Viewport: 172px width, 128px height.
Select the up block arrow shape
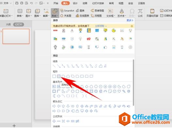tap(63, 106)
